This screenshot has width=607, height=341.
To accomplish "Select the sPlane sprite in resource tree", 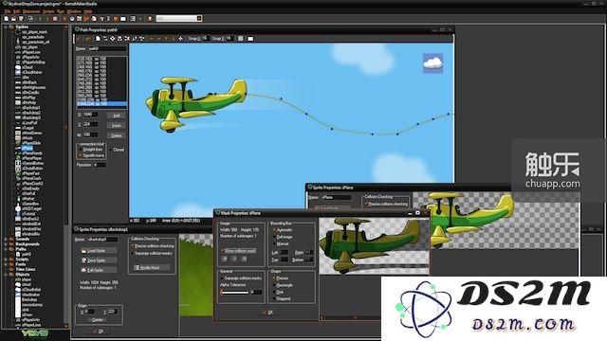I will (x=28, y=148).
